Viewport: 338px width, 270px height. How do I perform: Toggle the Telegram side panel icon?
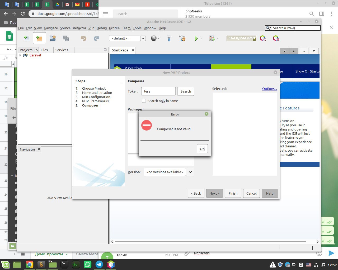coord(322,14)
